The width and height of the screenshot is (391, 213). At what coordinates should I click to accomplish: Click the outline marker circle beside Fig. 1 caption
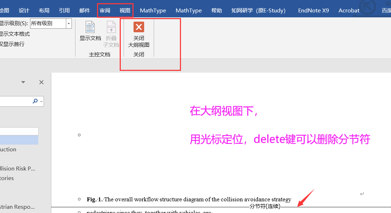point(79,199)
